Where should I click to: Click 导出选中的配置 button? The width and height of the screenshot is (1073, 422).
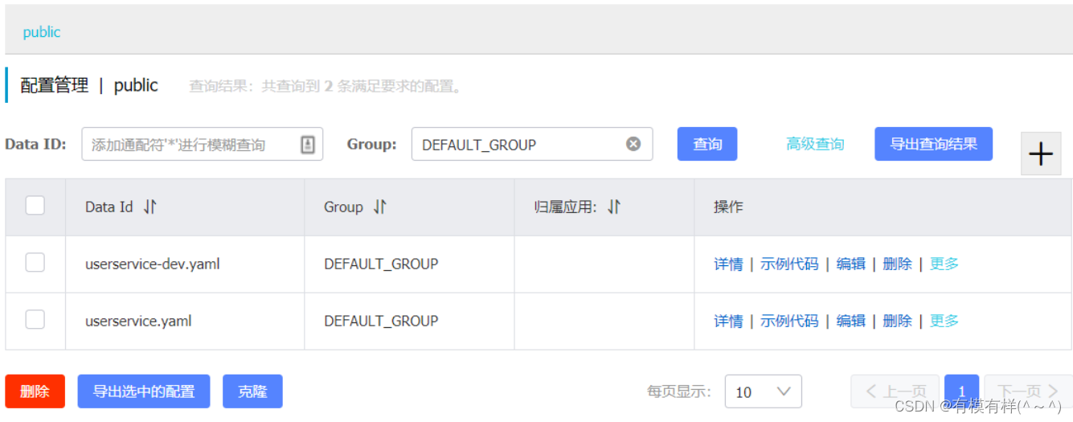point(144,391)
